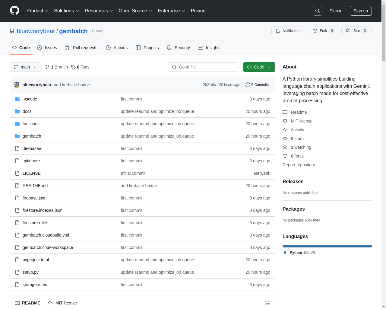Viewport: 386px width, 309px height.
Task: Select the README tab below files
Action: coord(27,303)
